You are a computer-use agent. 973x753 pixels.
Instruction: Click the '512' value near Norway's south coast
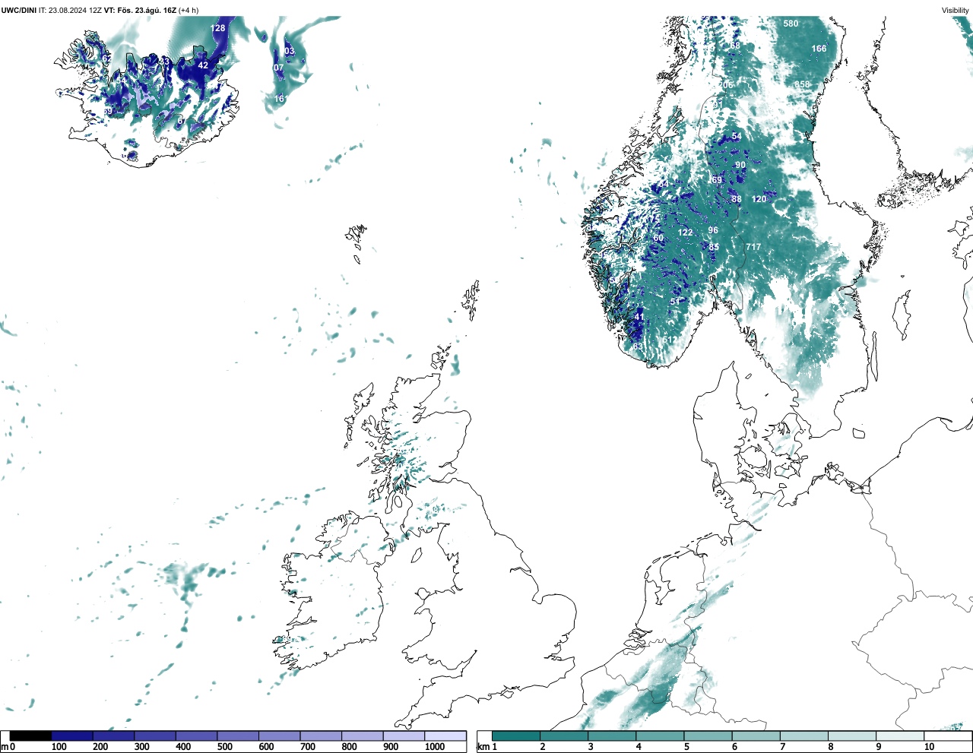click(x=670, y=340)
